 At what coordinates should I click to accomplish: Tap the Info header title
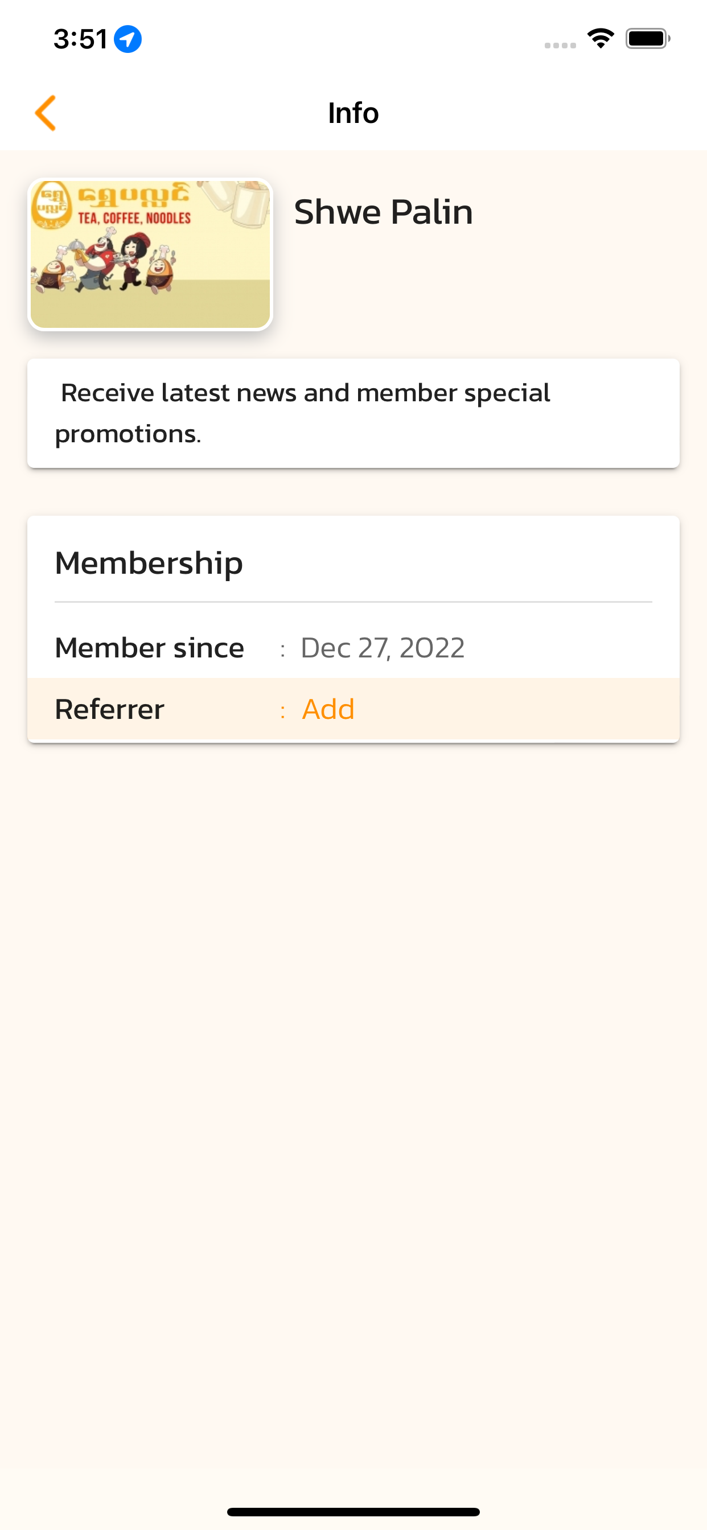tap(353, 113)
